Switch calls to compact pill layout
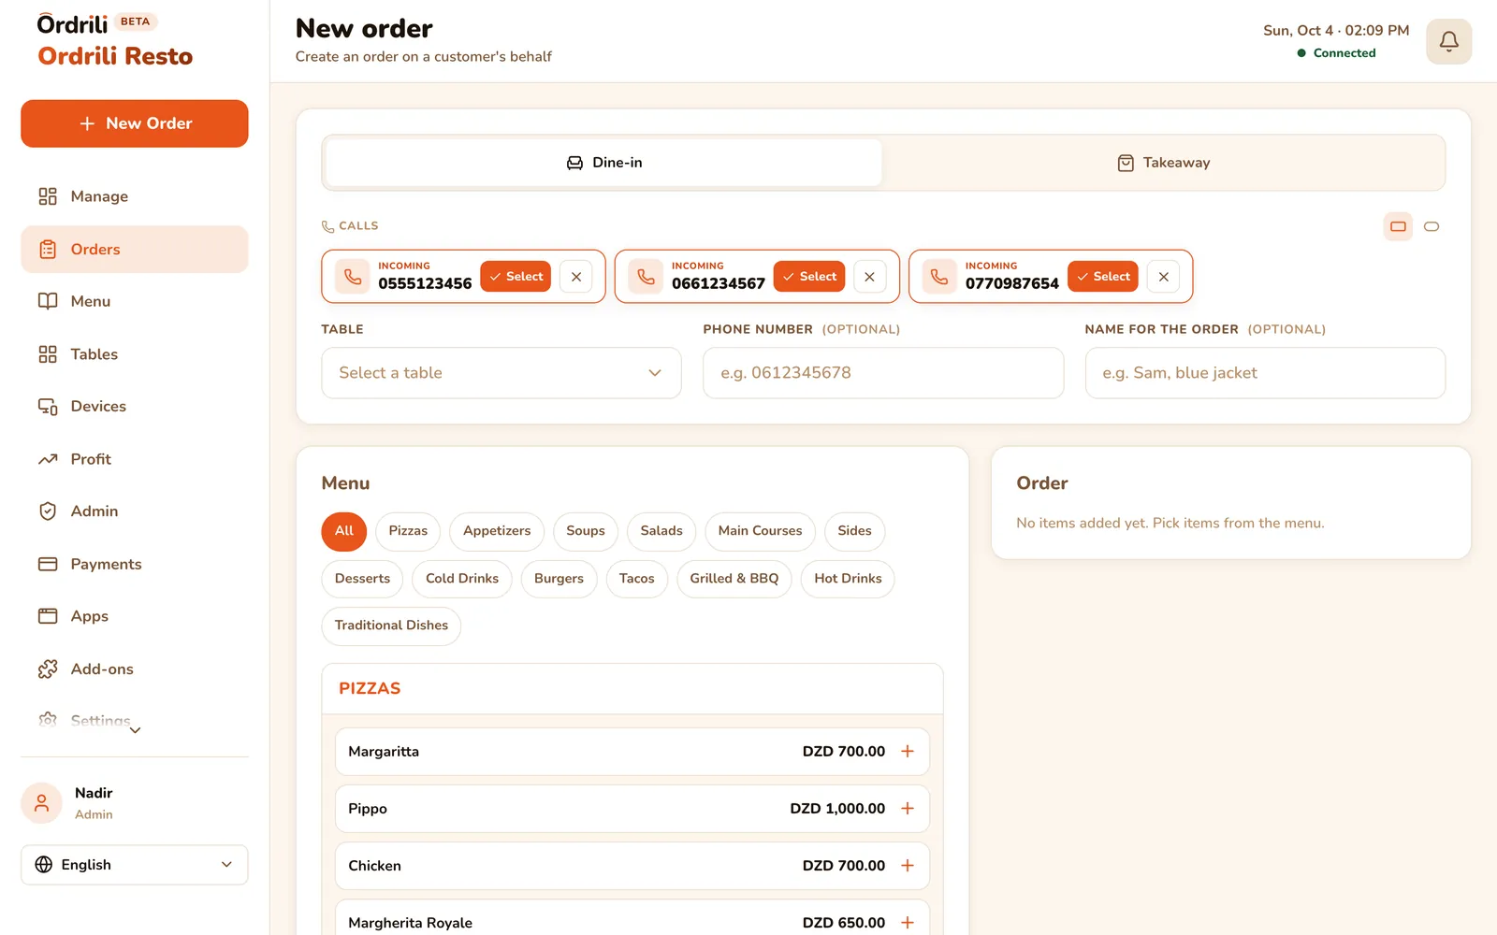1497x935 pixels. click(x=1432, y=226)
